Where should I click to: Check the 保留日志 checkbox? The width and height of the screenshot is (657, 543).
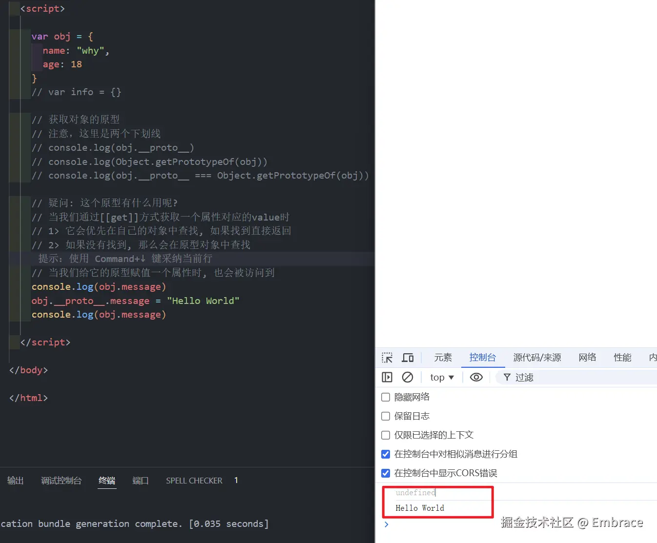tap(386, 416)
